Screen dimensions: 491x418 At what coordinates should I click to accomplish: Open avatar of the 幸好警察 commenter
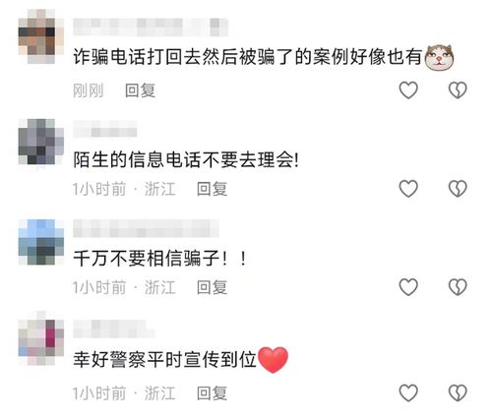[41, 338]
